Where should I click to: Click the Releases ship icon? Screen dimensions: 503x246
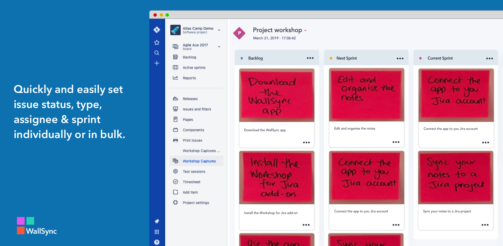click(176, 99)
